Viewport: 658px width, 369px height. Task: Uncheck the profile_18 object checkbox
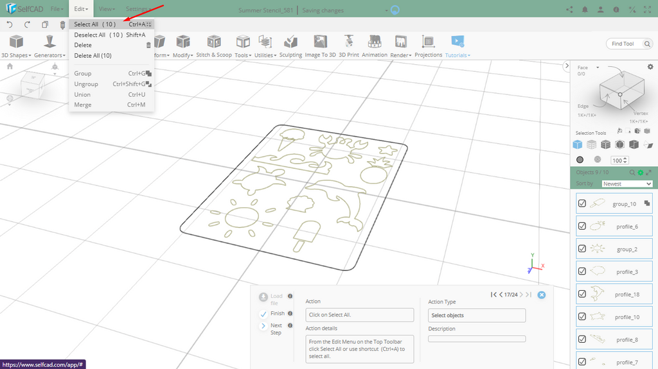point(582,294)
